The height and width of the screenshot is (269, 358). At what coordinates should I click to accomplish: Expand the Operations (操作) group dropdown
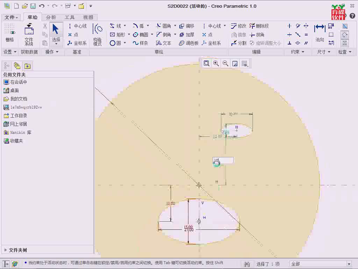click(x=52, y=52)
